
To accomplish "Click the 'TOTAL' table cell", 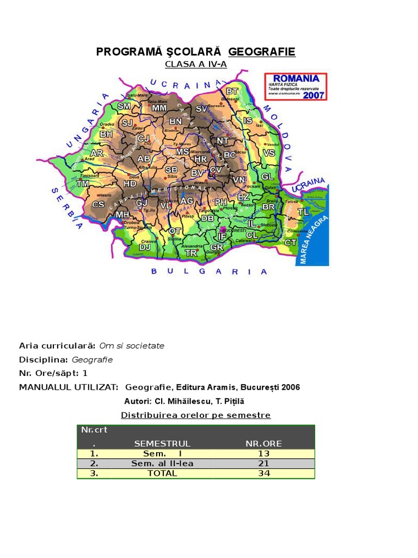I will pos(162,474).
